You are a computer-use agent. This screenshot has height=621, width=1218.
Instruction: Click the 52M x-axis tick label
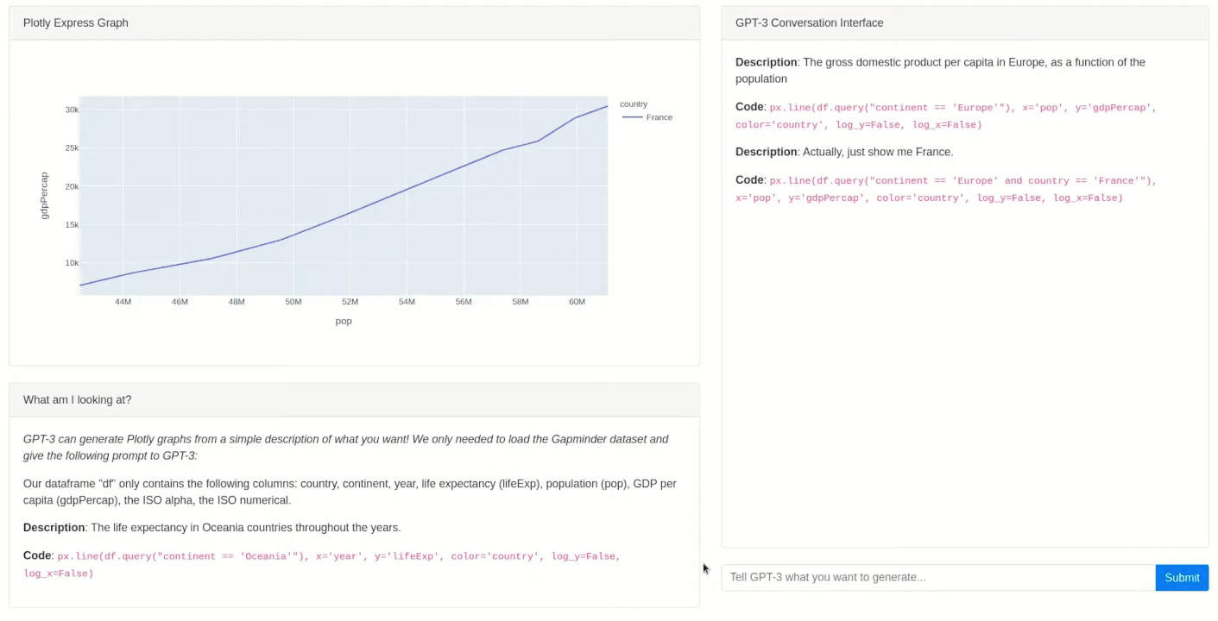(350, 302)
